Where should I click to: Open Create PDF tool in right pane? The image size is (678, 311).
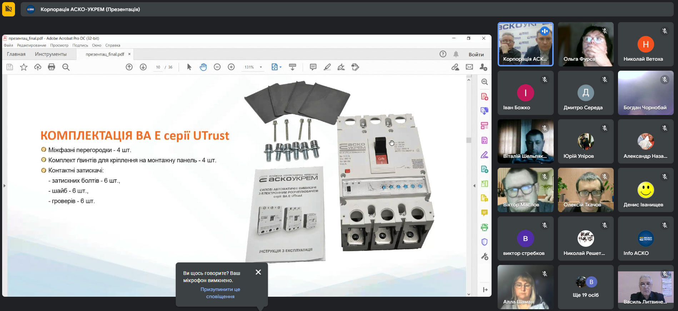[x=484, y=96]
